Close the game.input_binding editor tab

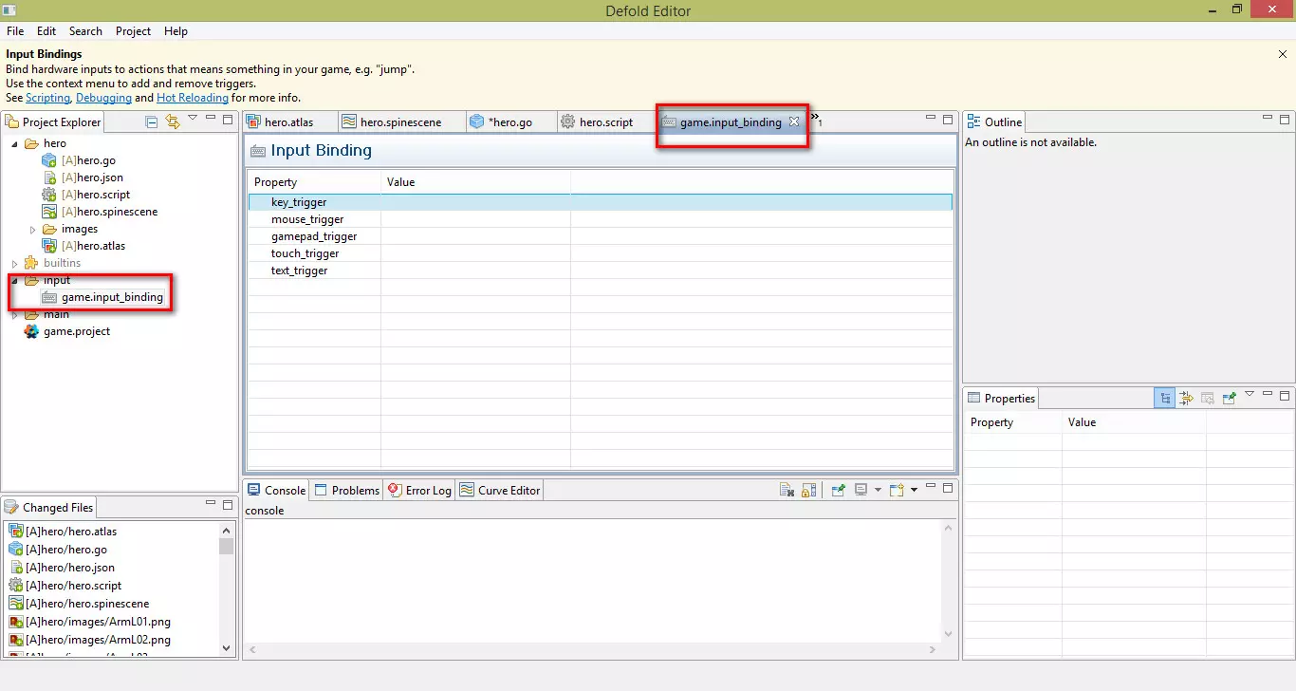794,121
